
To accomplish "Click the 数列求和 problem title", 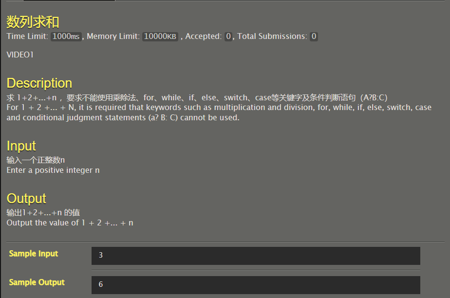I will click(x=33, y=22).
